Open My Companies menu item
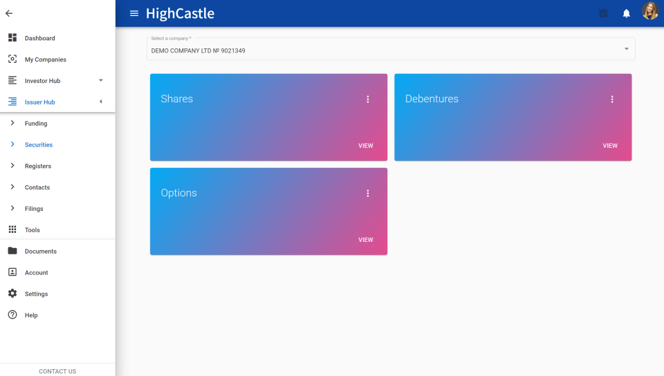 tap(45, 59)
